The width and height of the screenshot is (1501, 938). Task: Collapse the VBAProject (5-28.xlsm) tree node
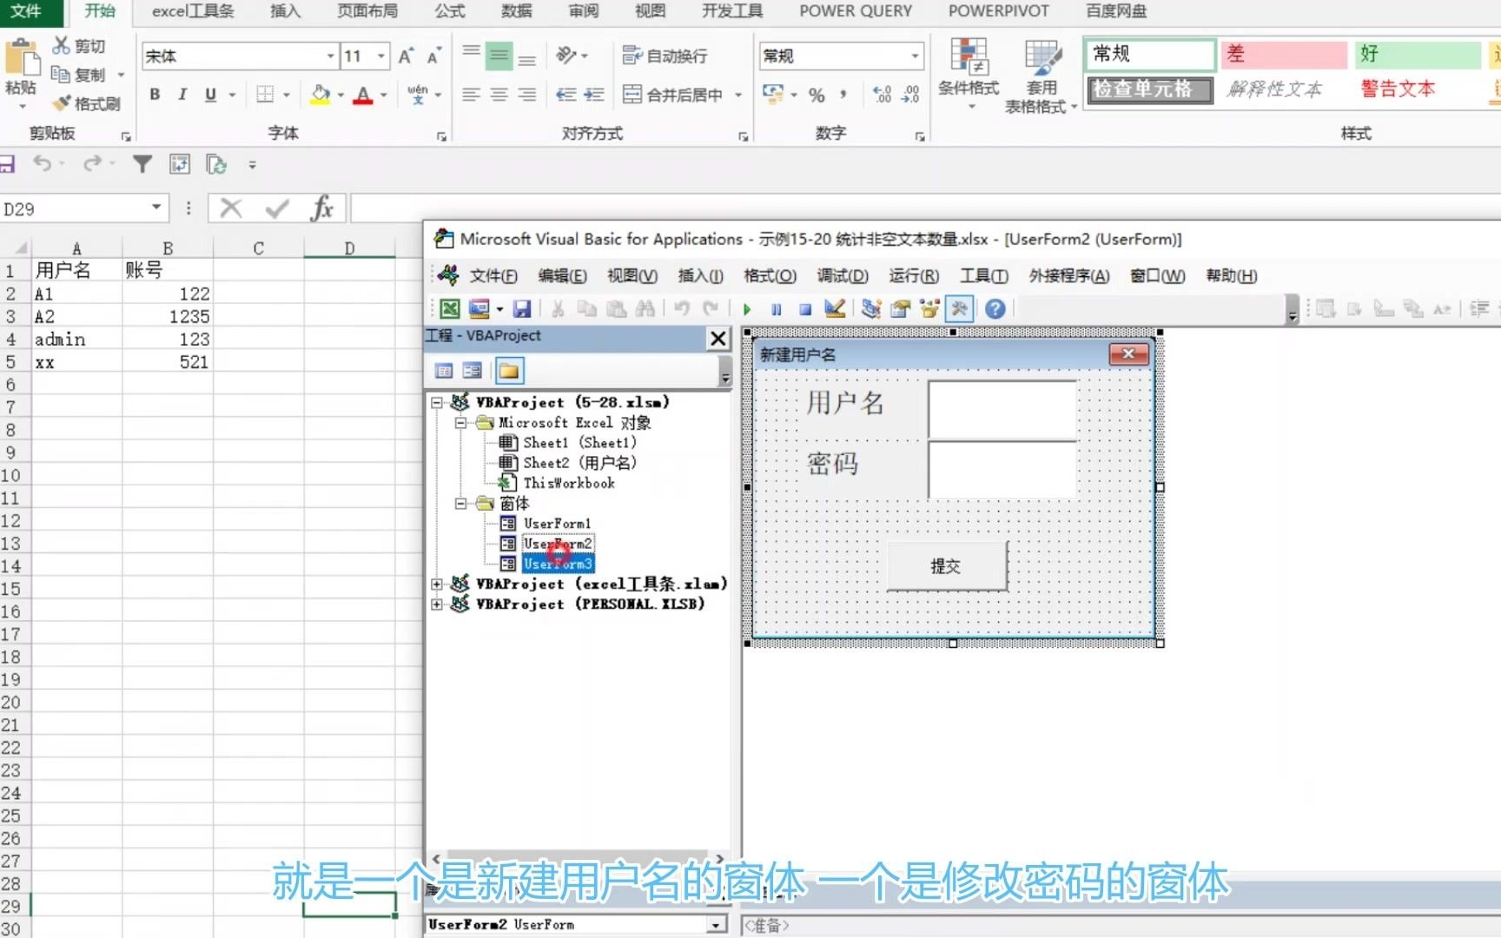(x=438, y=402)
